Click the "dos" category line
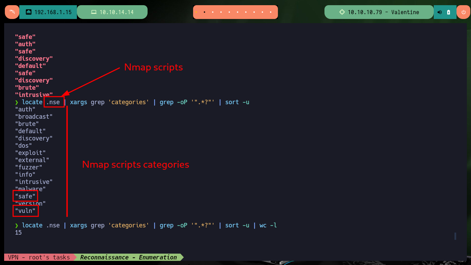 [23, 146]
